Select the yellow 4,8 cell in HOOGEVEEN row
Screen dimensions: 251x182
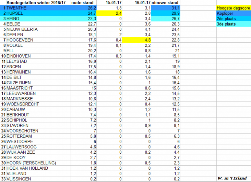pos(136,40)
